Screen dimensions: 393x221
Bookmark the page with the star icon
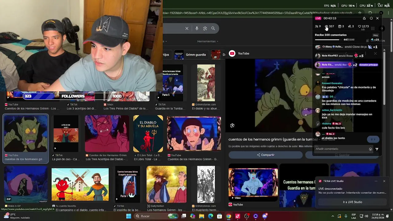pyautogui.click(x=360, y=13)
